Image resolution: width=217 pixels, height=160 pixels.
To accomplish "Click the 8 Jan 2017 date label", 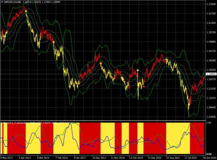I will click(82, 158).
